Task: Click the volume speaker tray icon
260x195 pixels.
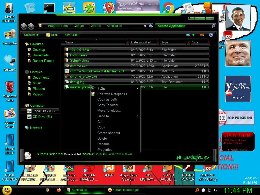Action: coord(216,190)
